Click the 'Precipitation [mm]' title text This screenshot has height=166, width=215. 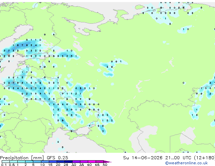22,158
